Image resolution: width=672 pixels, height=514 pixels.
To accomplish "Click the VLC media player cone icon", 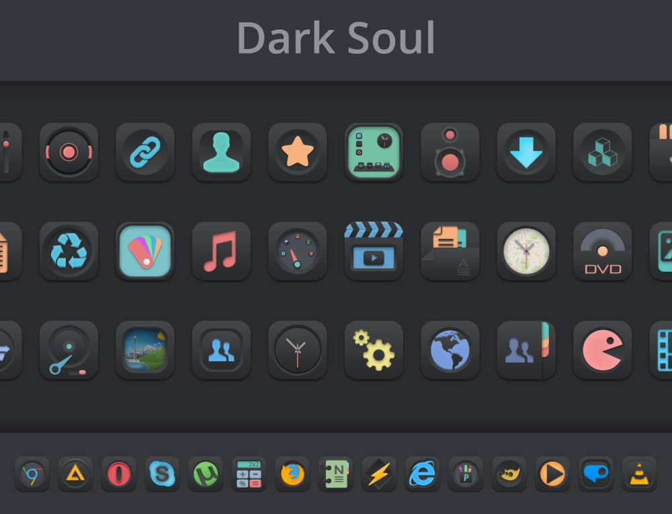I will point(639,474).
